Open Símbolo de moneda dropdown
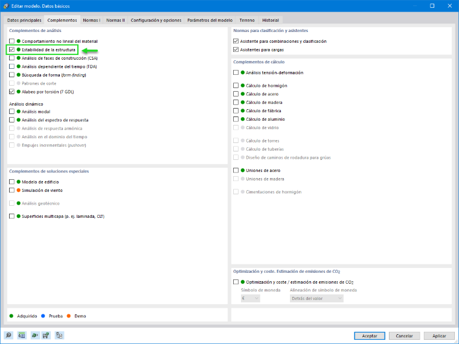The width and height of the screenshot is (459, 344). [250, 298]
